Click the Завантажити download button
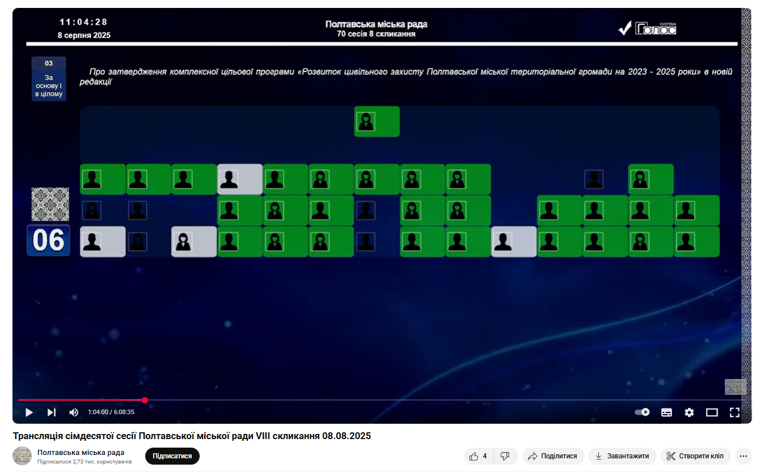Image resolution: width=760 pixels, height=472 pixels. click(622, 456)
